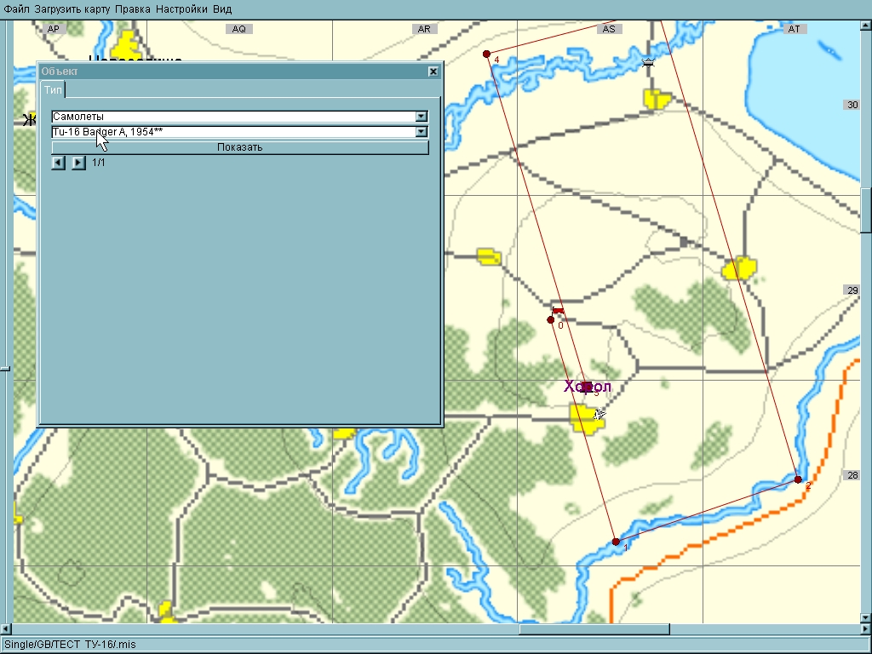The image size is (872, 654).
Task: Switch to the Тип tab
Action: [x=53, y=89]
